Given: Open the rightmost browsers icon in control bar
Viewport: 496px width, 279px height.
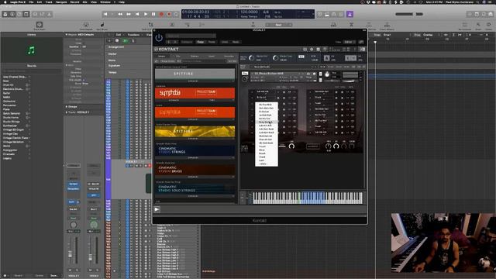Looking at the screenshot, I should point(491,14).
